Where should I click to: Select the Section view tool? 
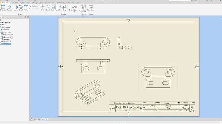(16, 8)
